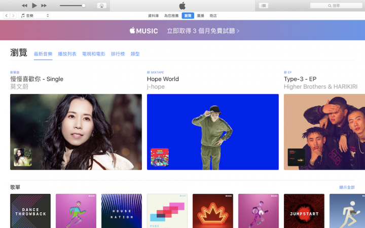This screenshot has width=365, height=228.
Task: Open the 音樂 media type dropdown
Action: (x=34, y=16)
